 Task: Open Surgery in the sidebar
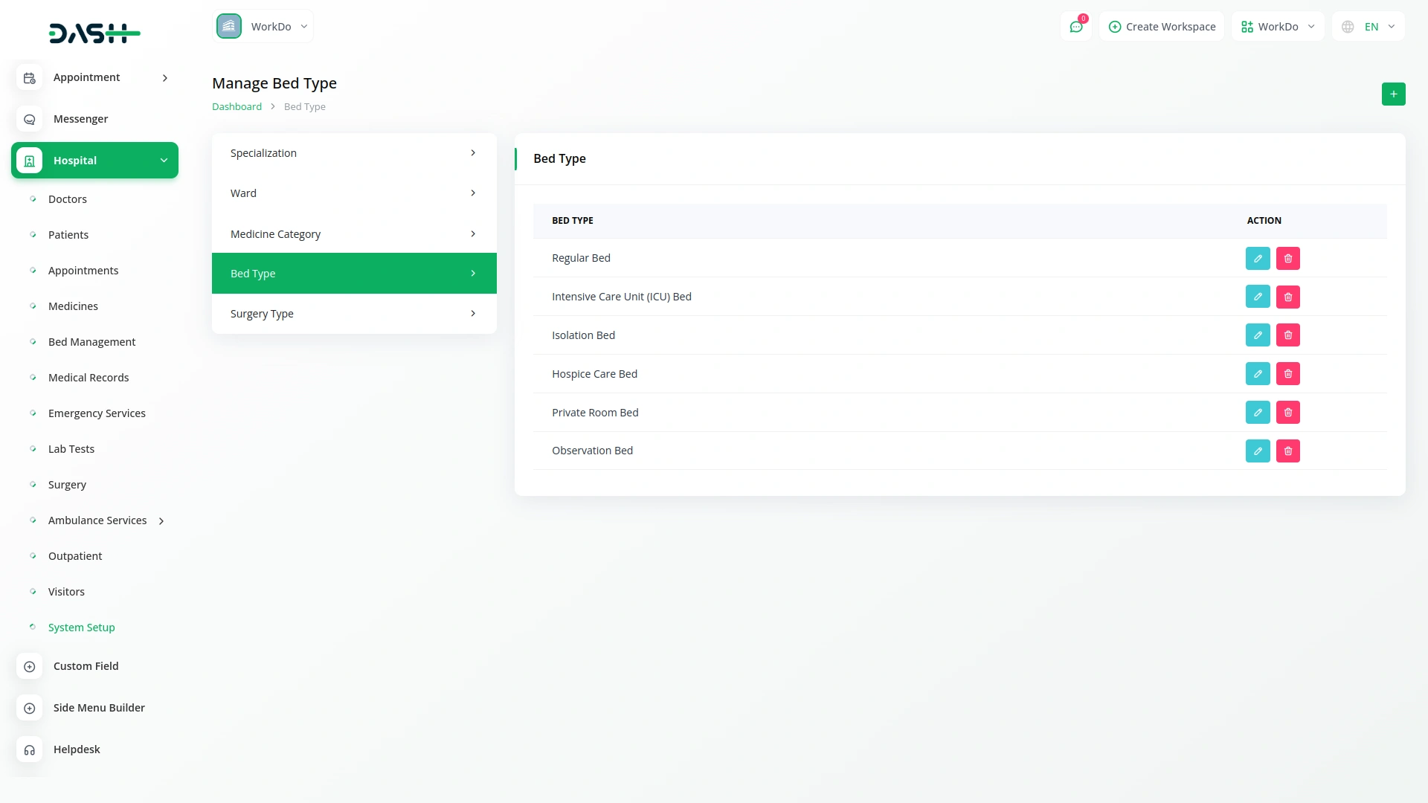pos(67,485)
